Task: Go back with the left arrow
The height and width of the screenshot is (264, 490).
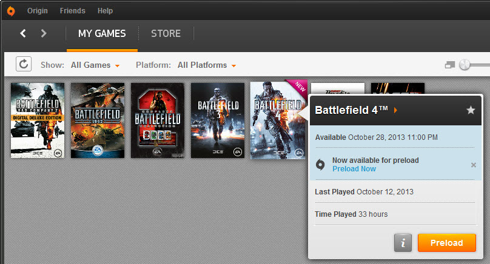Action: 23,33
